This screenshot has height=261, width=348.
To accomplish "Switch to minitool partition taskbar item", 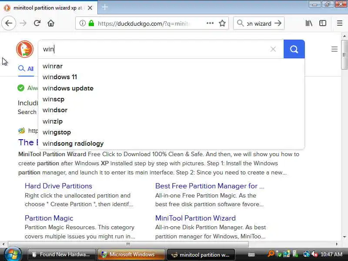I will (x=201, y=254).
